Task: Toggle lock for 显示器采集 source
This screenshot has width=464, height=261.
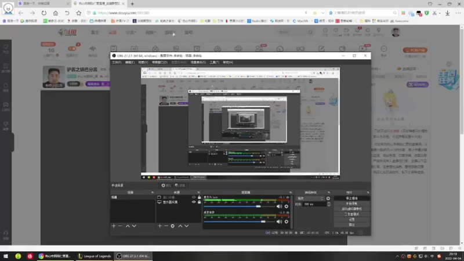Action: coord(199,202)
